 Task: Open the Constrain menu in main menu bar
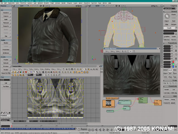(x=94, y=3)
